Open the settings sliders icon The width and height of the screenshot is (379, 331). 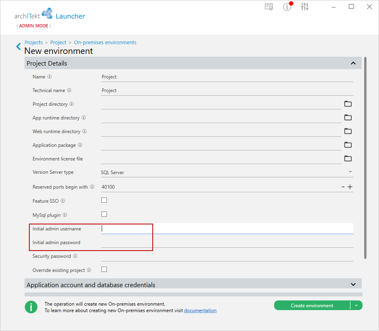[x=305, y=6]
